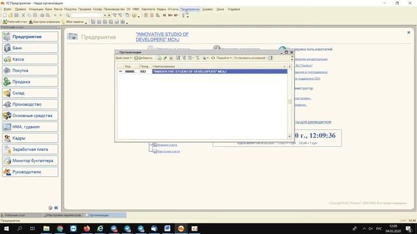Click the green pencil edit icon
This screenshot has height=234, width=417.
165,58
